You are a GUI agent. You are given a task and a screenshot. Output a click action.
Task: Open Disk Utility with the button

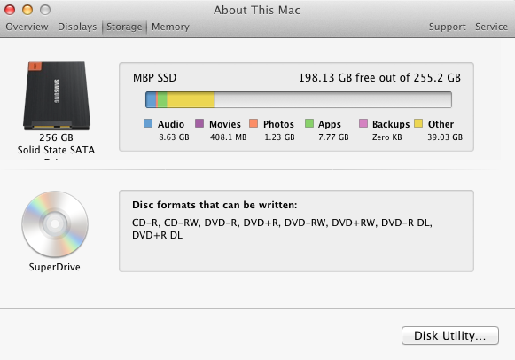click(450, 335)
